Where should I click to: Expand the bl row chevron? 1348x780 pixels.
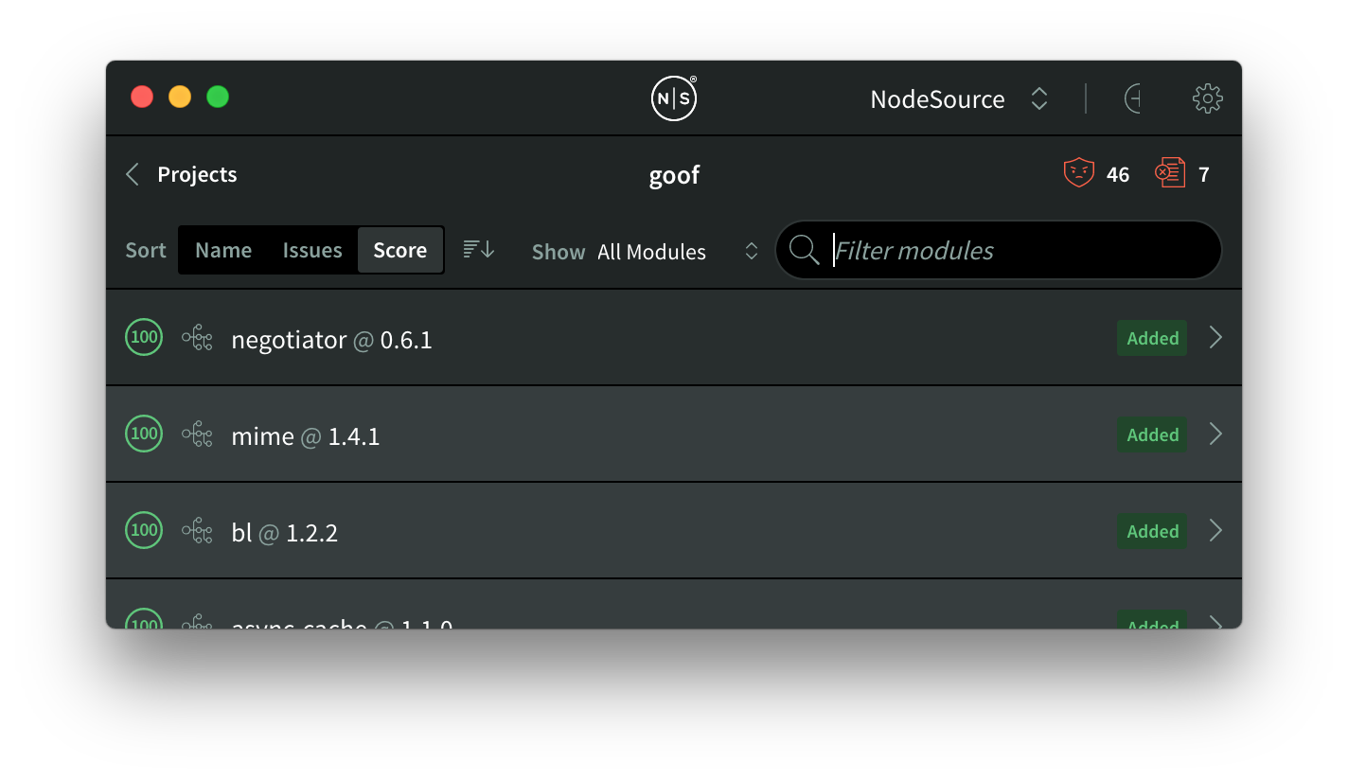pos(1216,531)
